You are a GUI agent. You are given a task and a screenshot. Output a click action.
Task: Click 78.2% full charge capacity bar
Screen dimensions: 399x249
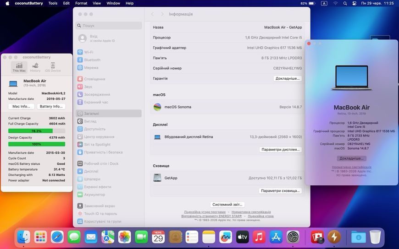tap(37, 131)
